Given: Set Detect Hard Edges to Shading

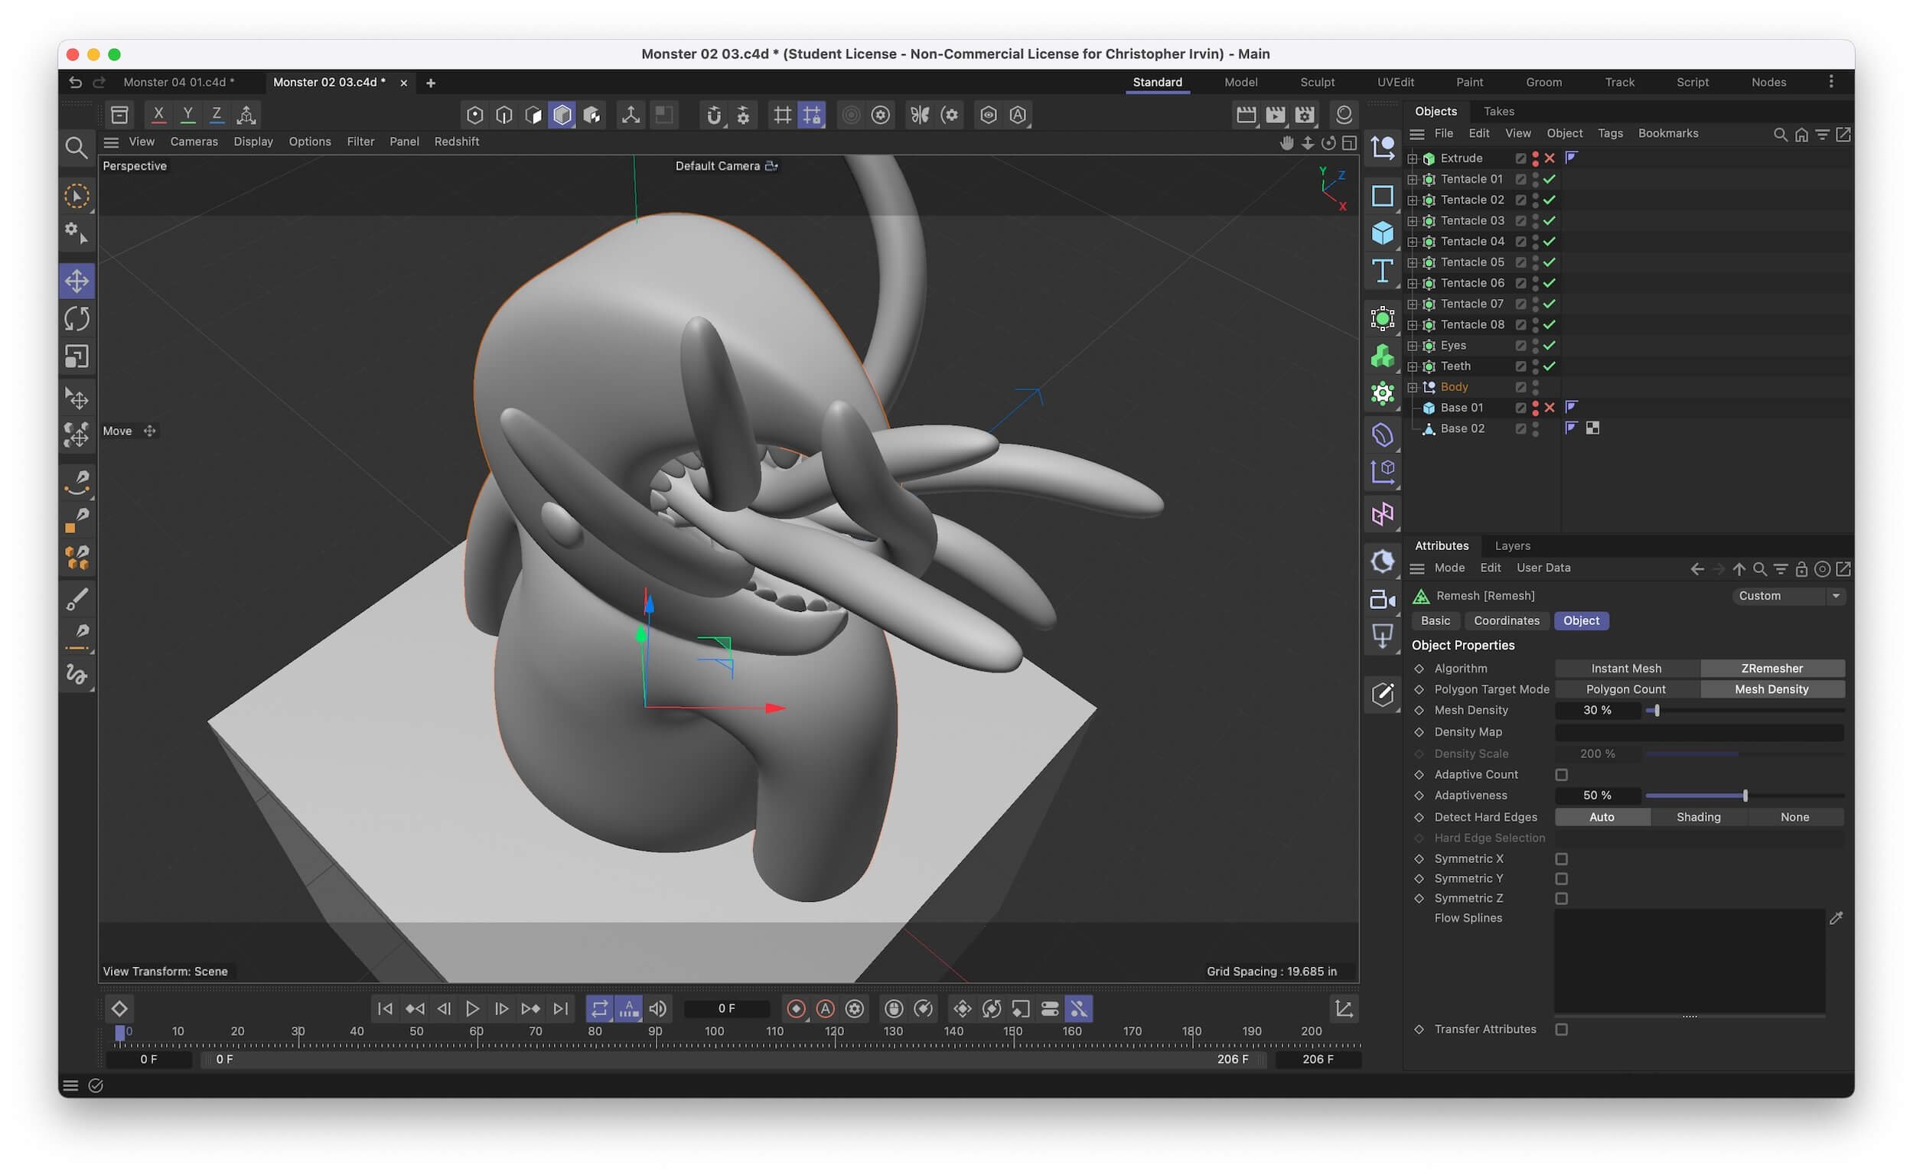Looking at the screenshot, I should [x=1698, y=817].
